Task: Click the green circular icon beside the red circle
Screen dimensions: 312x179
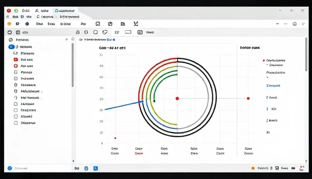Action: click(x=16, y=11)
